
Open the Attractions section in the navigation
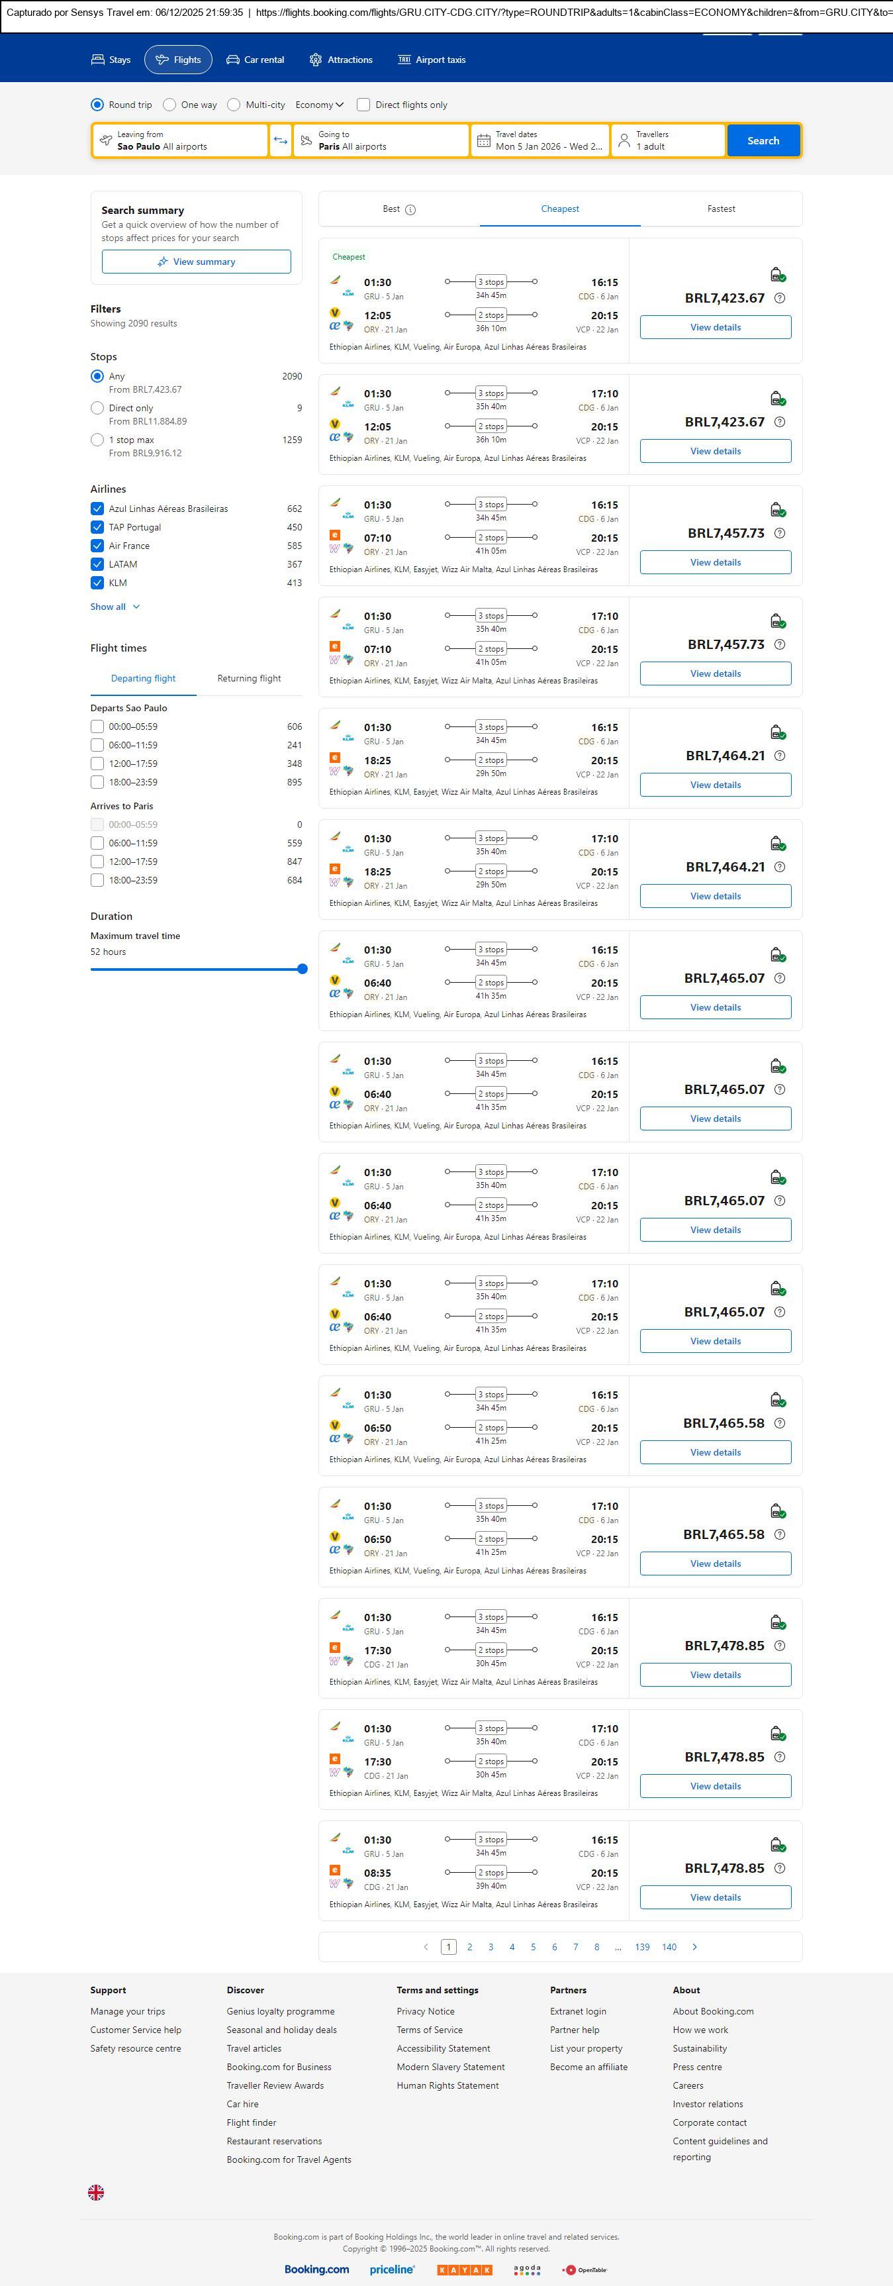click(340, 60)
